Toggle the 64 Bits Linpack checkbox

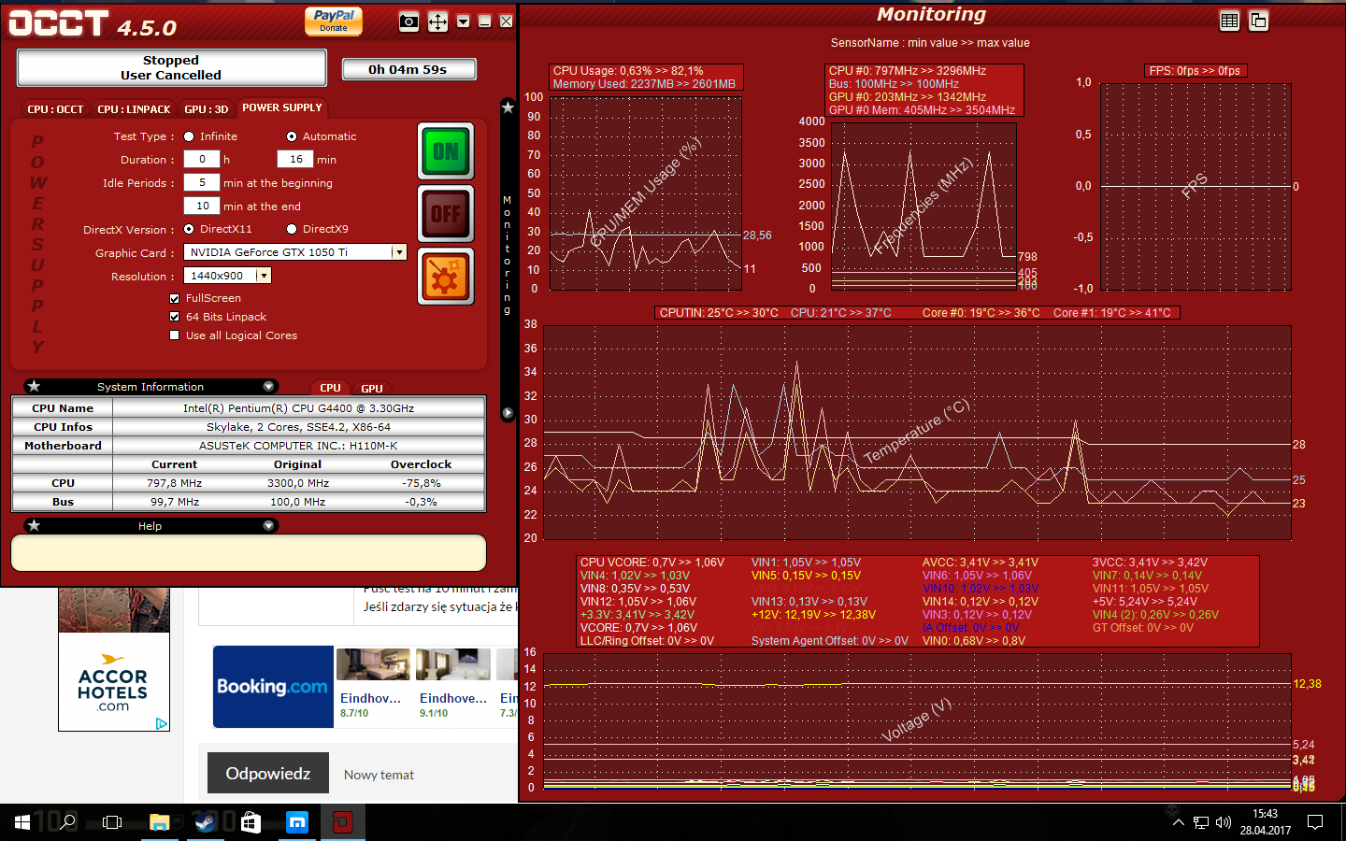tap(175, 317)
